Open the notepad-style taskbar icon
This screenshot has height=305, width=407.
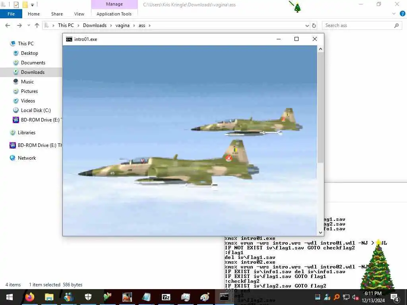click(x=146, y=297)
